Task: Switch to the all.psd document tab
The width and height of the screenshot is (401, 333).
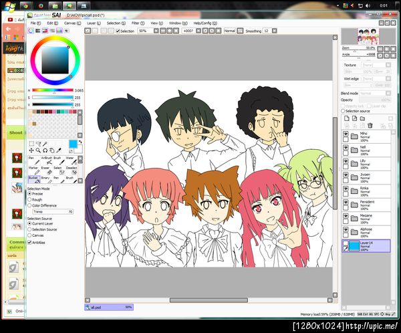Action: [109, 307]
